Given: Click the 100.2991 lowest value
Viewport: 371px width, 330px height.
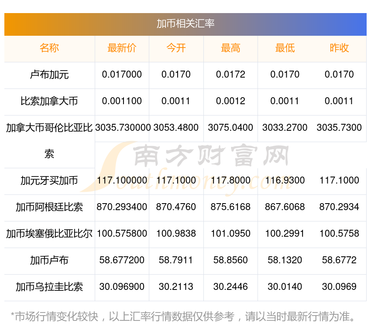Looking at the screenshot, I should (x=285, y=234).
